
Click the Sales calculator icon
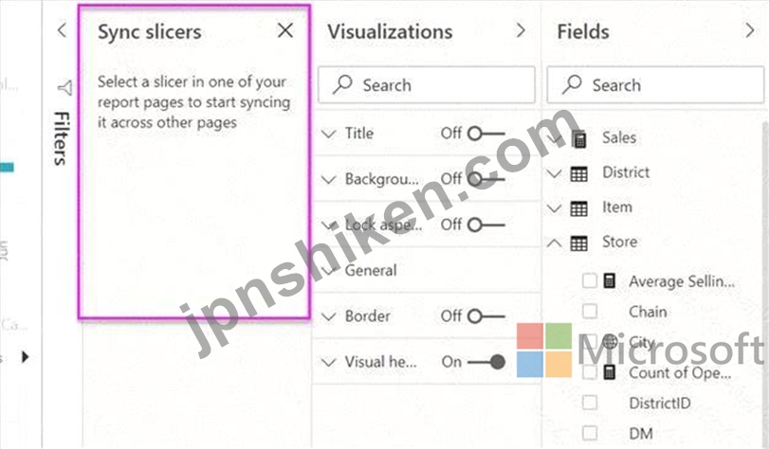(x=579, y=139)
